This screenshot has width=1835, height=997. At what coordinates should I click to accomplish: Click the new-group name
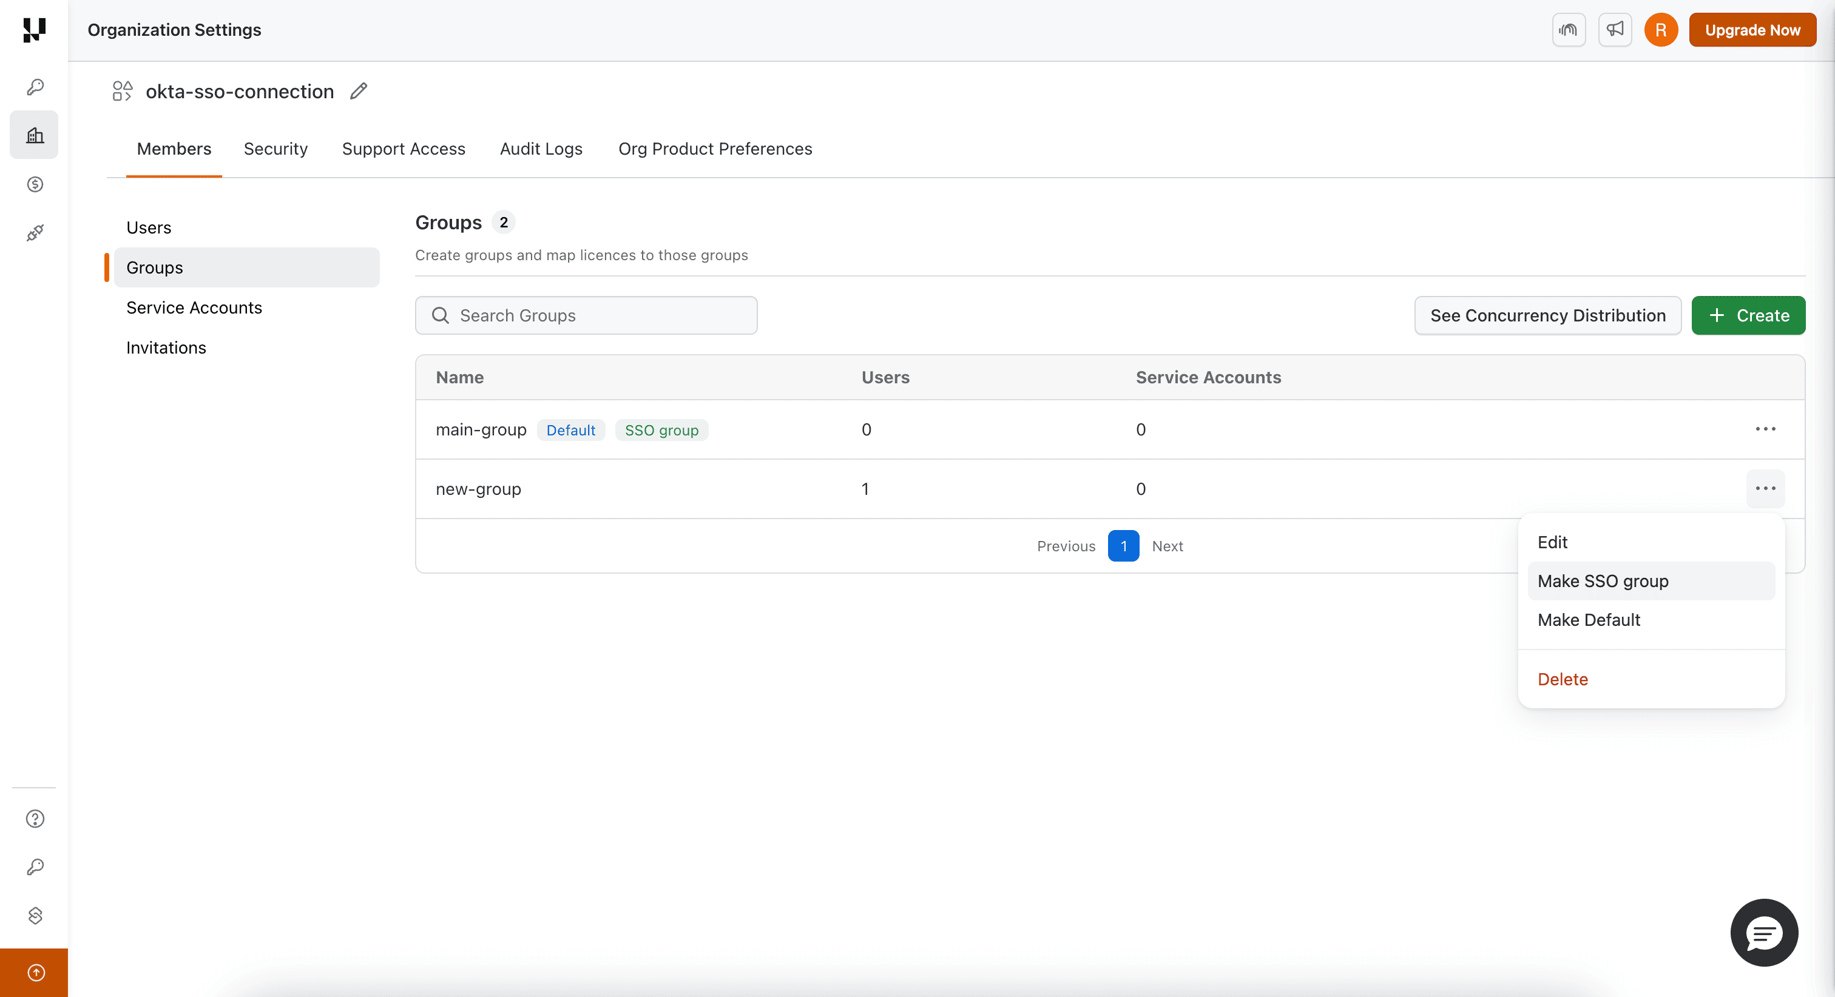[x=478, y=489]
